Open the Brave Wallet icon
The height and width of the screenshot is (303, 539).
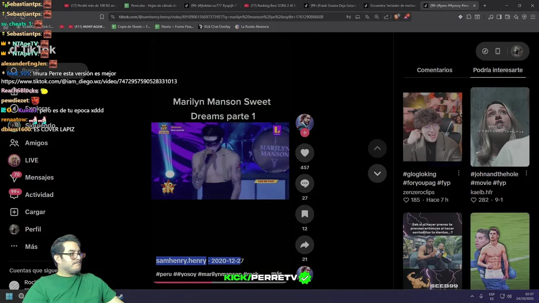coord(507,17)
